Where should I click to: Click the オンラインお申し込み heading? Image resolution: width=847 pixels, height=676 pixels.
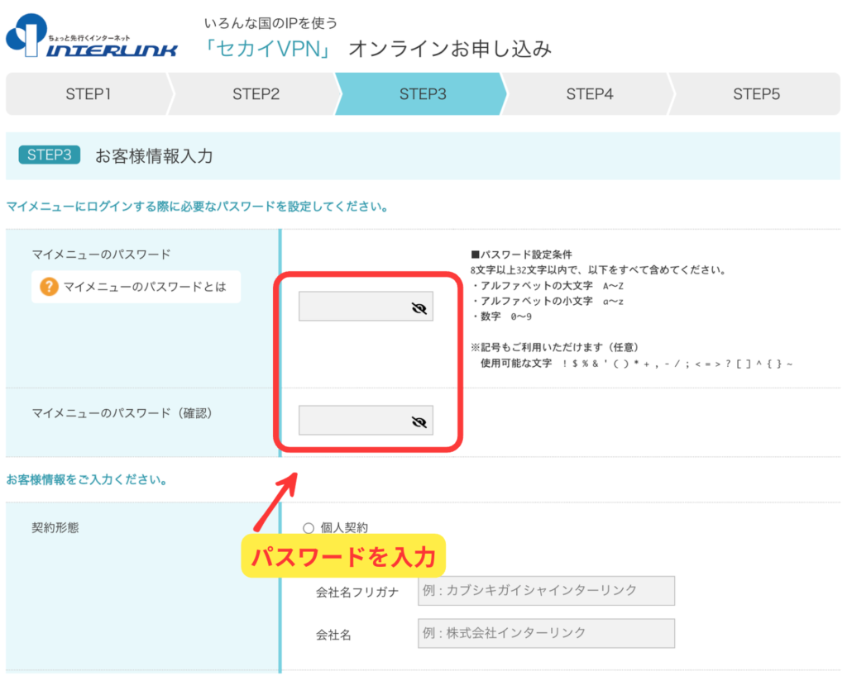(450, 50)
